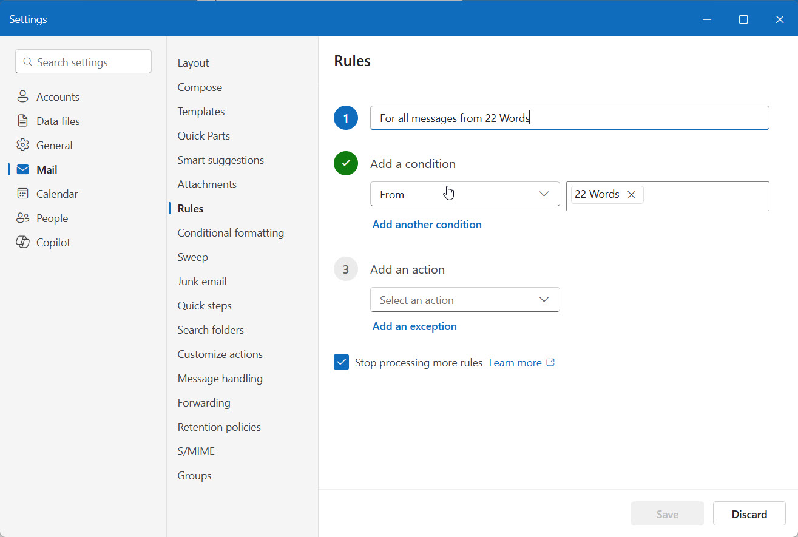Open Quick Parts settings
The width and height of the screenshot is (798, 537).
[x=203, y=136]
